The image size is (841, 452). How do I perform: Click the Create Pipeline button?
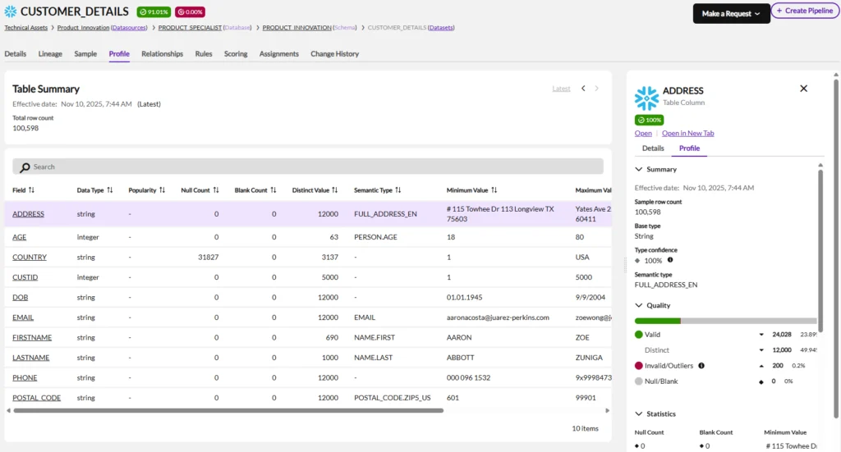click(x=804, y=11)
